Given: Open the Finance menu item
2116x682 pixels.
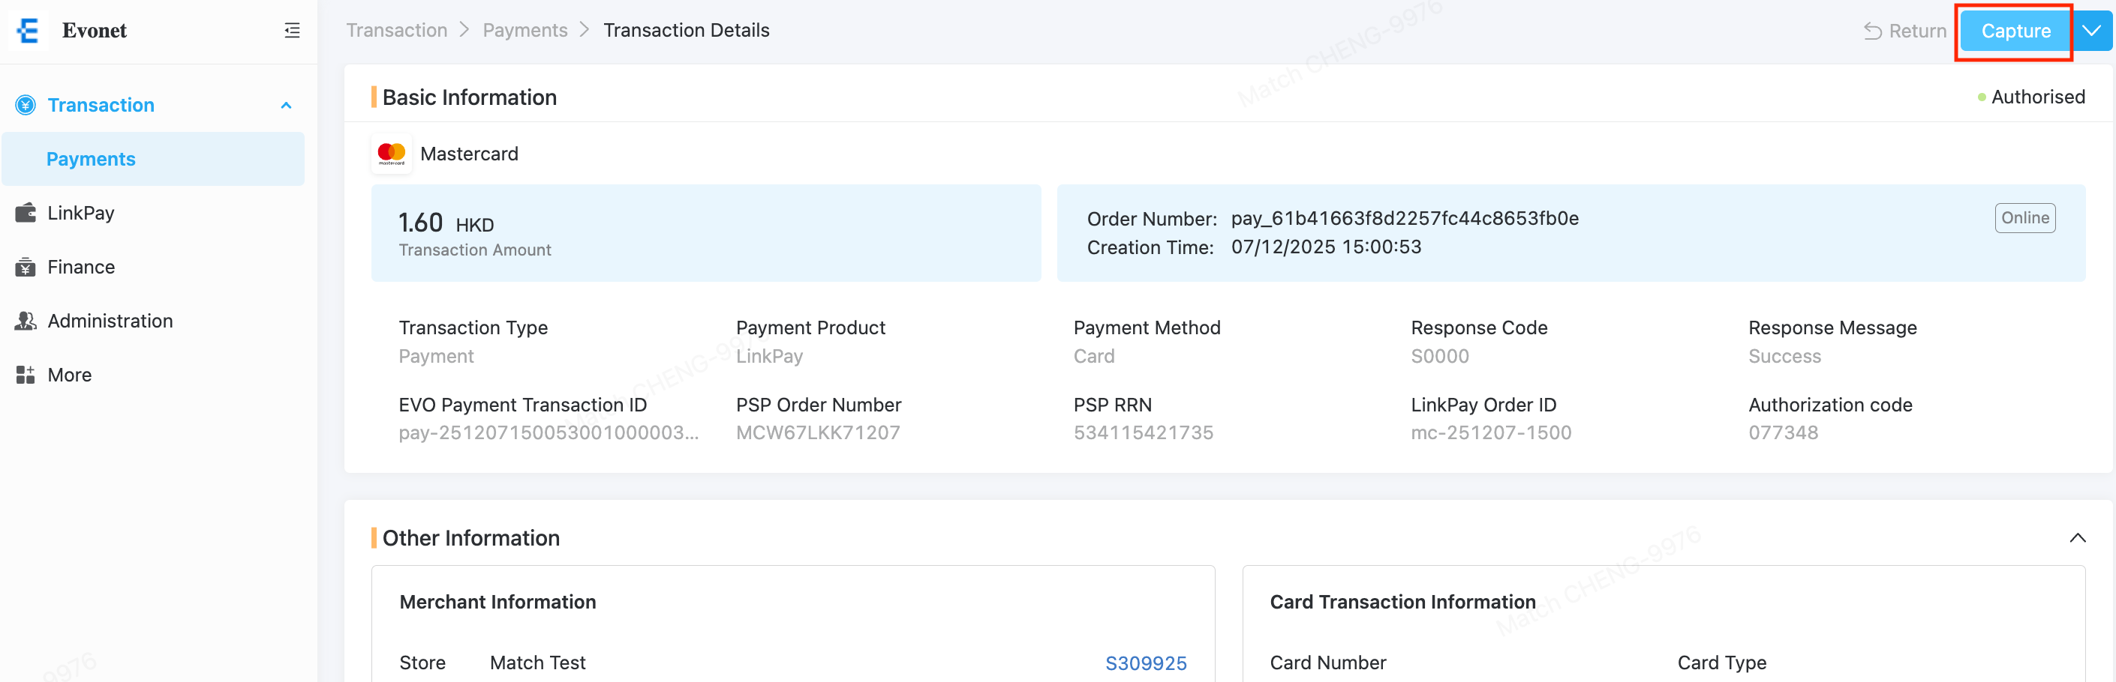Looking at the screenshot, I should [x=153, y=267].
